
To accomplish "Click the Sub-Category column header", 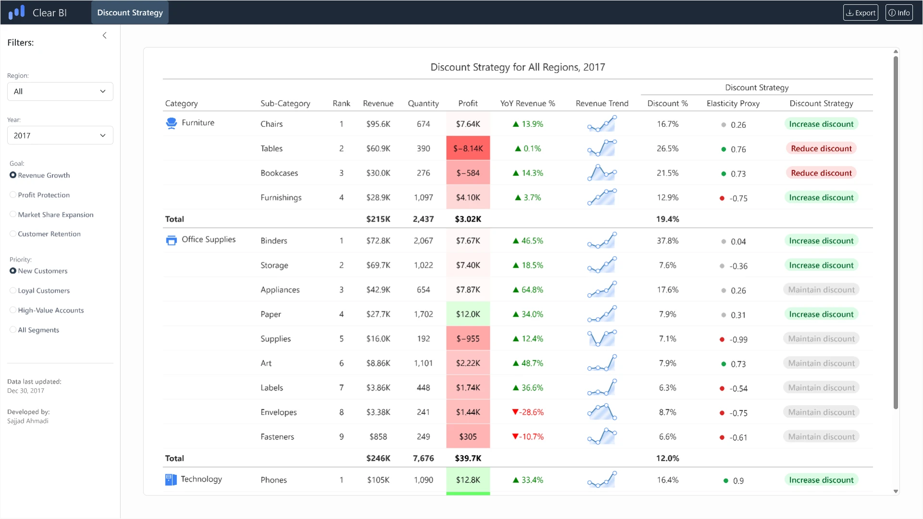I will point(285,103).
